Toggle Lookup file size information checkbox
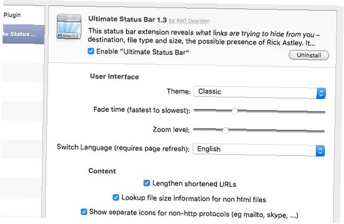 coord(116,197)
